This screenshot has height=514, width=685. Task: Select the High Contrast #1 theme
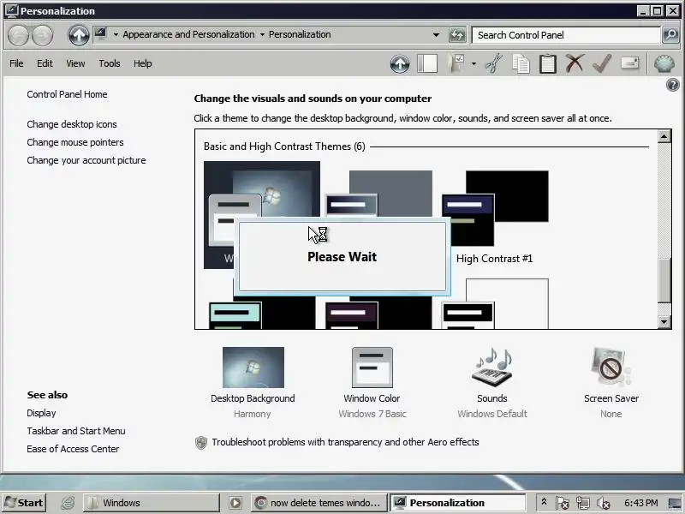coord(495,217)
